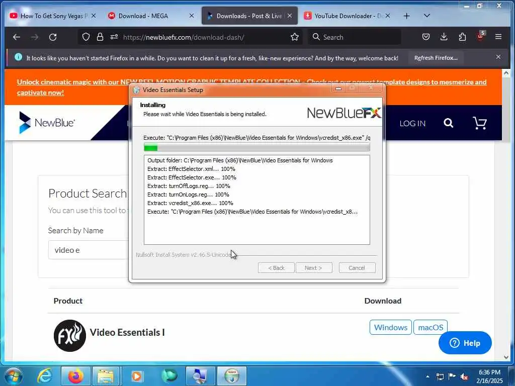Viewport: 515px width, 386px height.
Task: Dismiss the Firefox refresh notification bar
Action: point(498,57)
